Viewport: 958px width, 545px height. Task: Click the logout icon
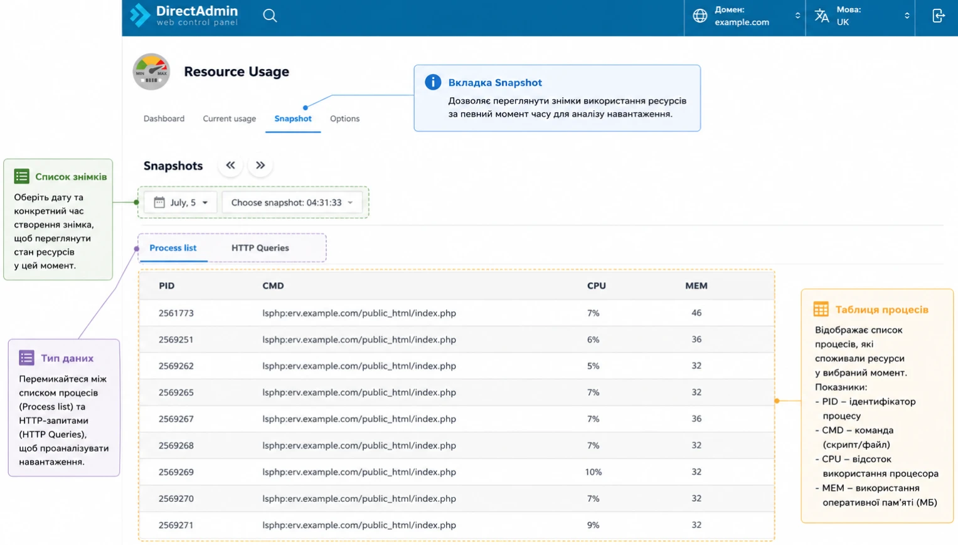coord(939,16)
